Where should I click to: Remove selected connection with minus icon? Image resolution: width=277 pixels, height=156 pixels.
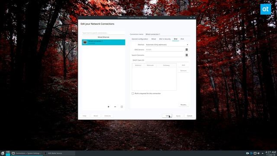coord(115,107)
